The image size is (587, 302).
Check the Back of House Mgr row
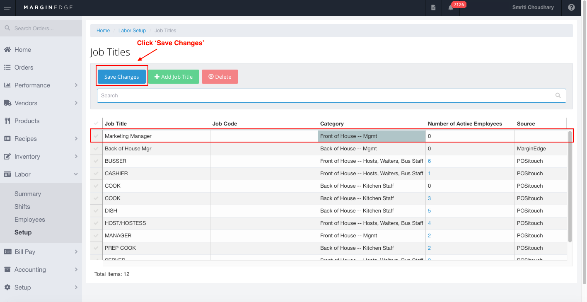pyautogui.click(x=96, y=148)
